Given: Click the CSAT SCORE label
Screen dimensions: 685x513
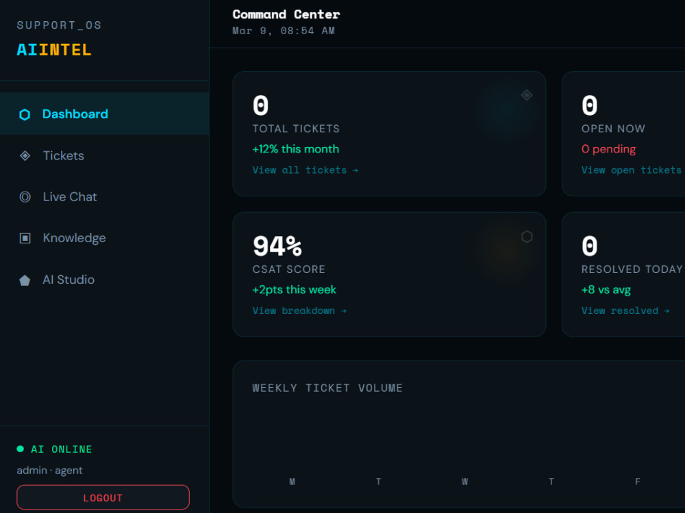Looking at the screenshot, I should click(289, 269).
